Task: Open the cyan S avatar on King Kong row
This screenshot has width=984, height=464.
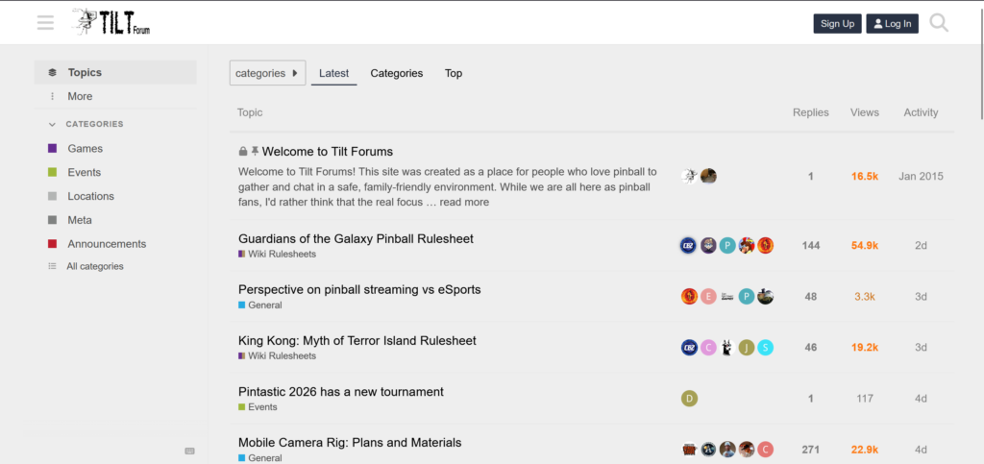Action: tap(765, 348)
